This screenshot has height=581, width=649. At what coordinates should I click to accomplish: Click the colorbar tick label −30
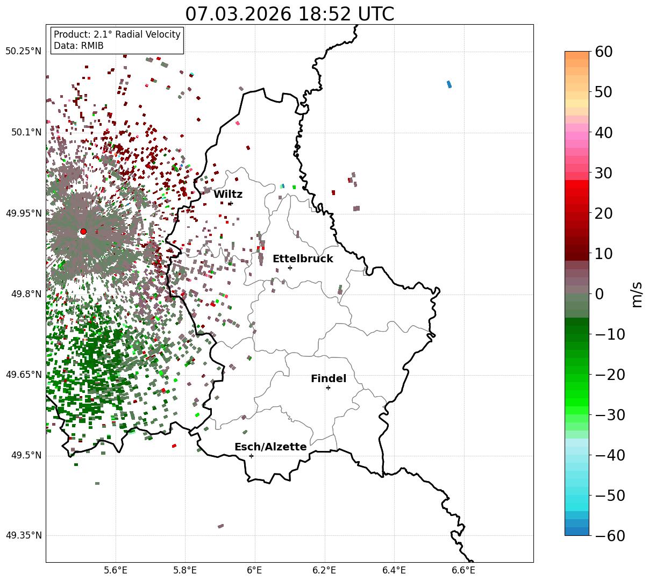click(x=610, y=415)
